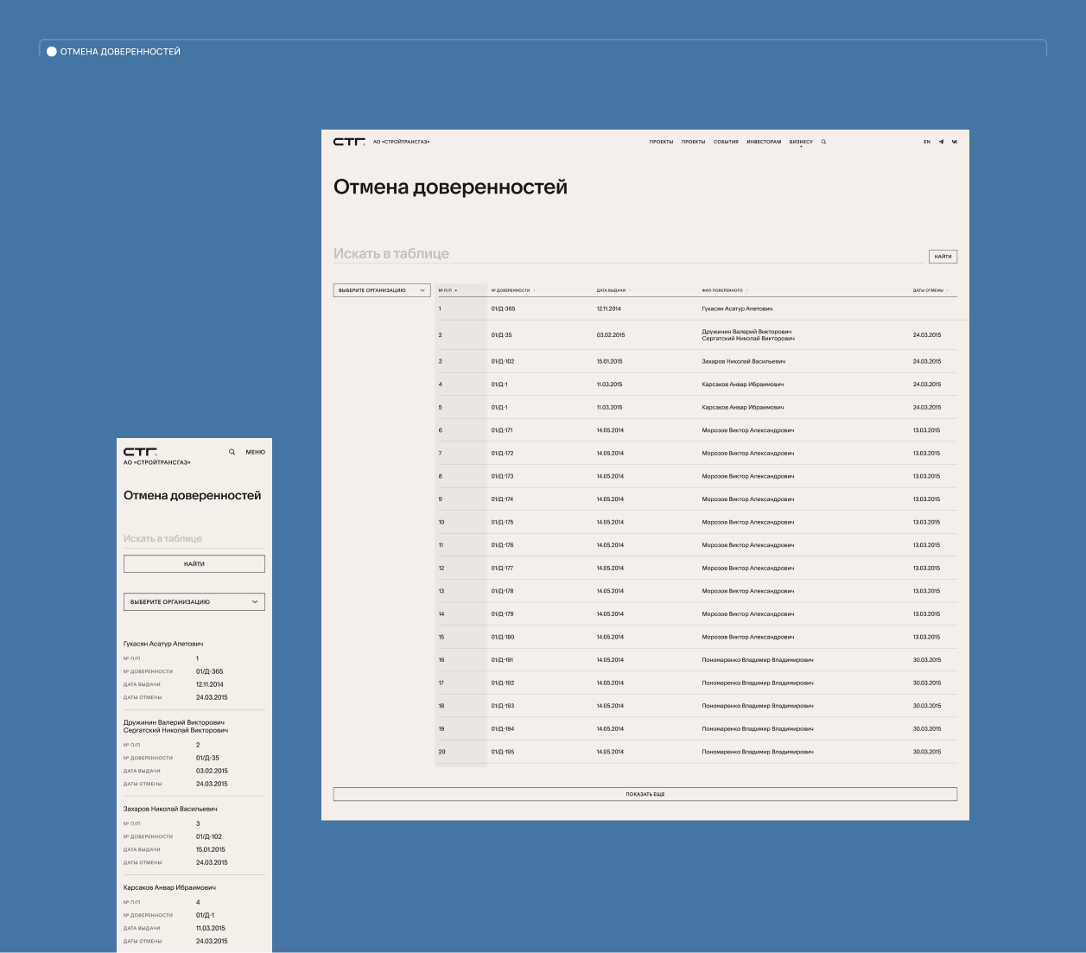Click the СТГ logo in the desktop header

(x=349, y=142)
